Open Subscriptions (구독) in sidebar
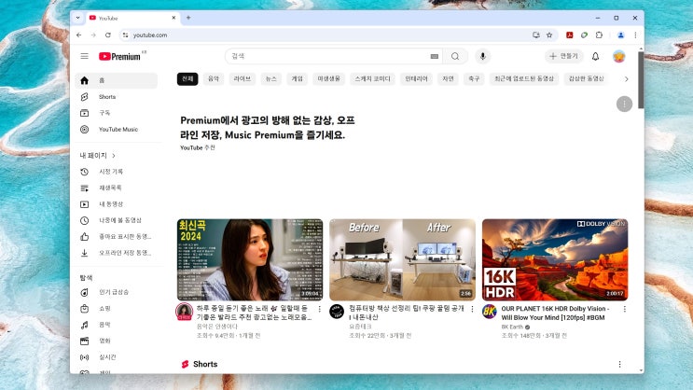 [116, 113]
